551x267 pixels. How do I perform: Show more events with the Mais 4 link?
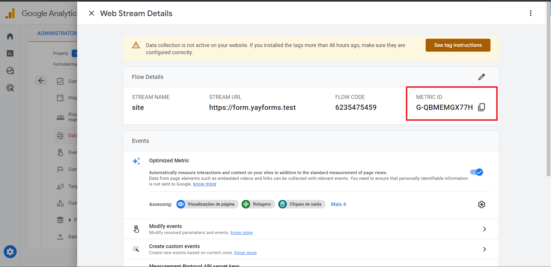coord(338,204)
